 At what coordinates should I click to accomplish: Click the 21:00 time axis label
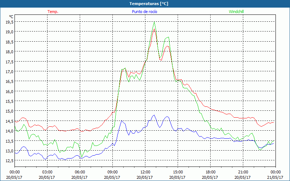pyautogui.click(x=243, y=172)
